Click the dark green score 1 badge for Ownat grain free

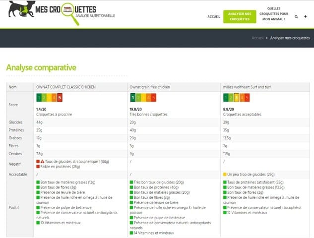(x=132, y=98)
